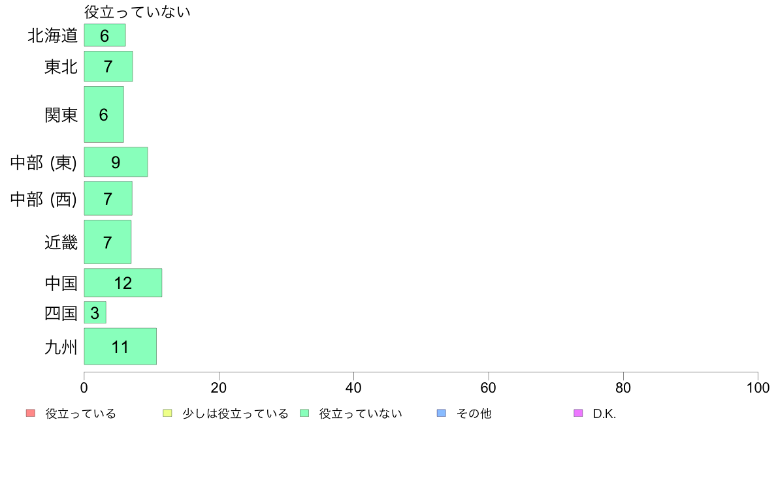776x480 pixels.
Task: Select the 東北 bar showing 7
Action: [x=108, y=67]
